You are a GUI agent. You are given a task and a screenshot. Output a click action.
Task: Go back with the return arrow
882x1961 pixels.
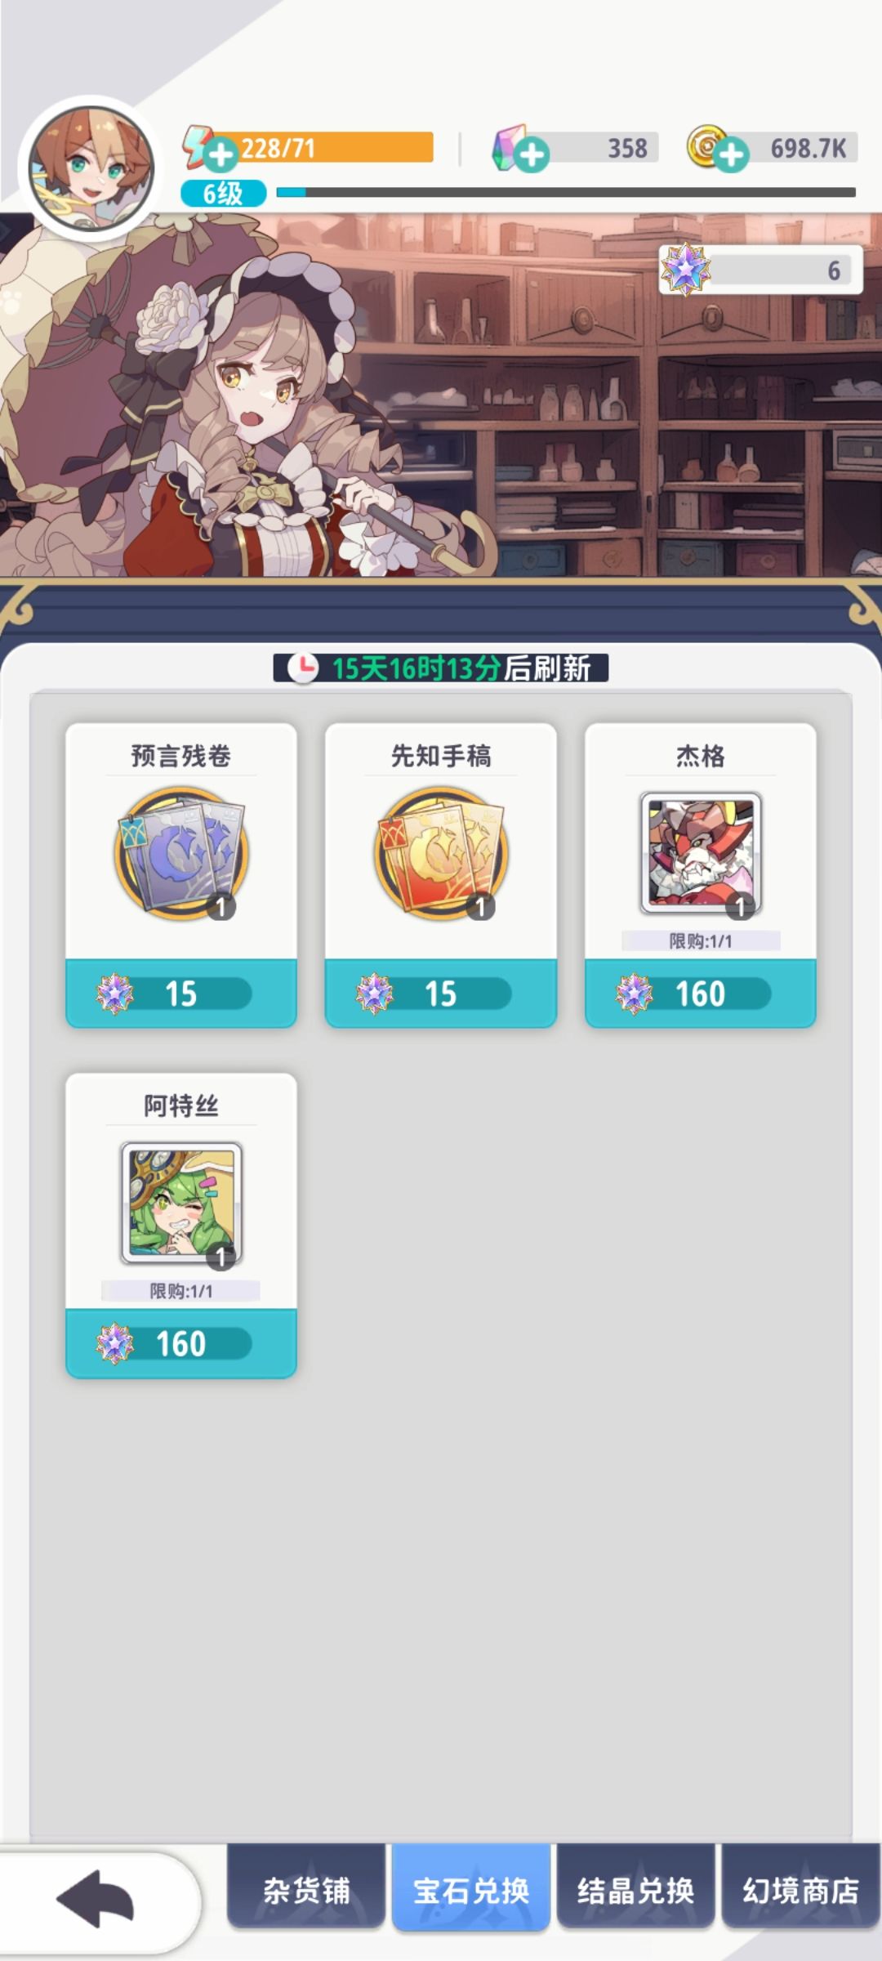click(96, 1897)
